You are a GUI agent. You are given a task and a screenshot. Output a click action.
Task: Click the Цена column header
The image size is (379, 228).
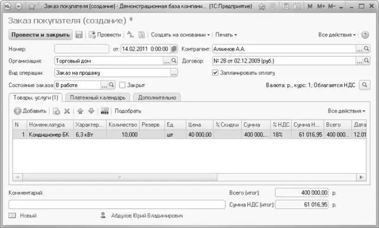coord(200,125)
